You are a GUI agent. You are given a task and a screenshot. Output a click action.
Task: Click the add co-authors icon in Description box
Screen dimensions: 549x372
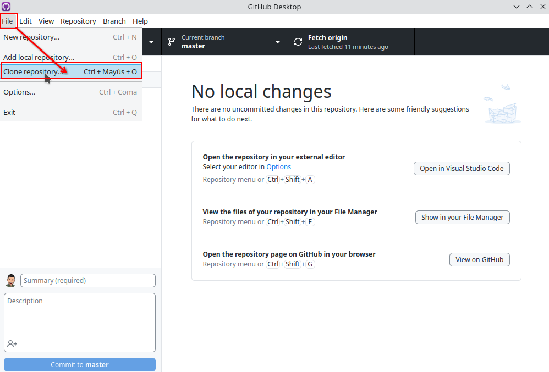click(x=12, y=343)
